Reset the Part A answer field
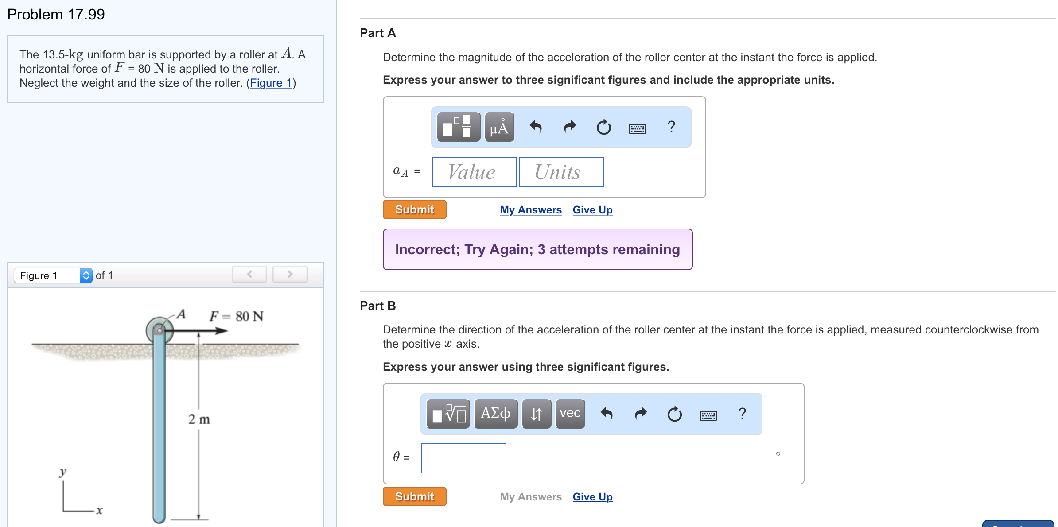 click(x=603, y=128)
